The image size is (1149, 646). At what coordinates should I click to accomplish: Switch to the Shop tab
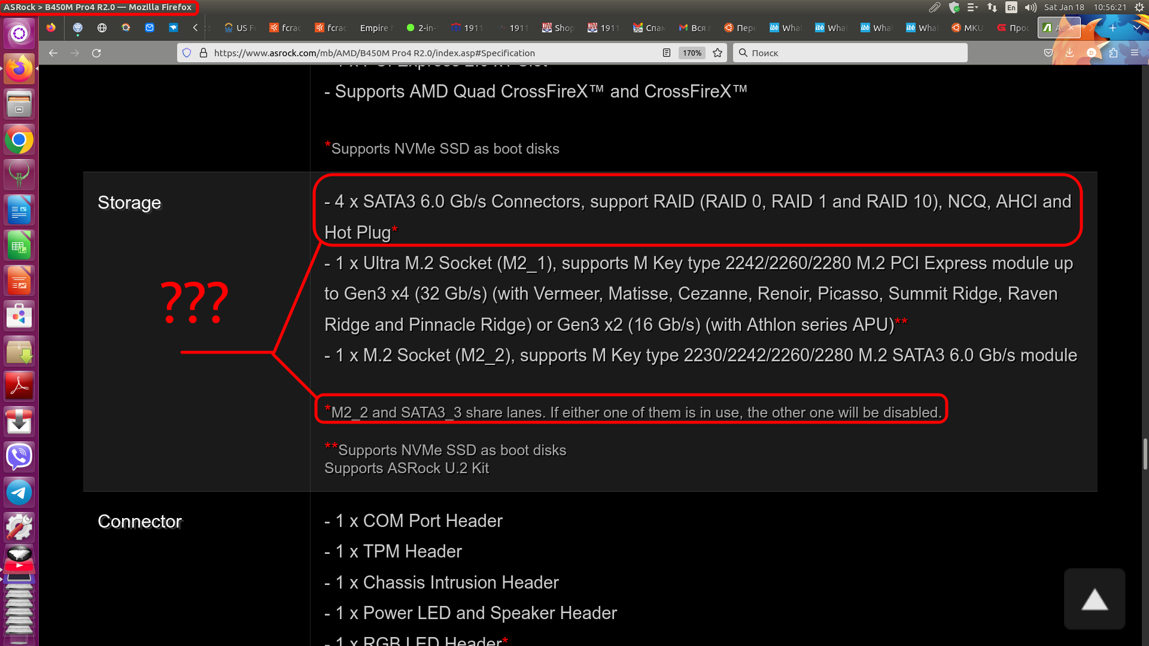(558, 28)
